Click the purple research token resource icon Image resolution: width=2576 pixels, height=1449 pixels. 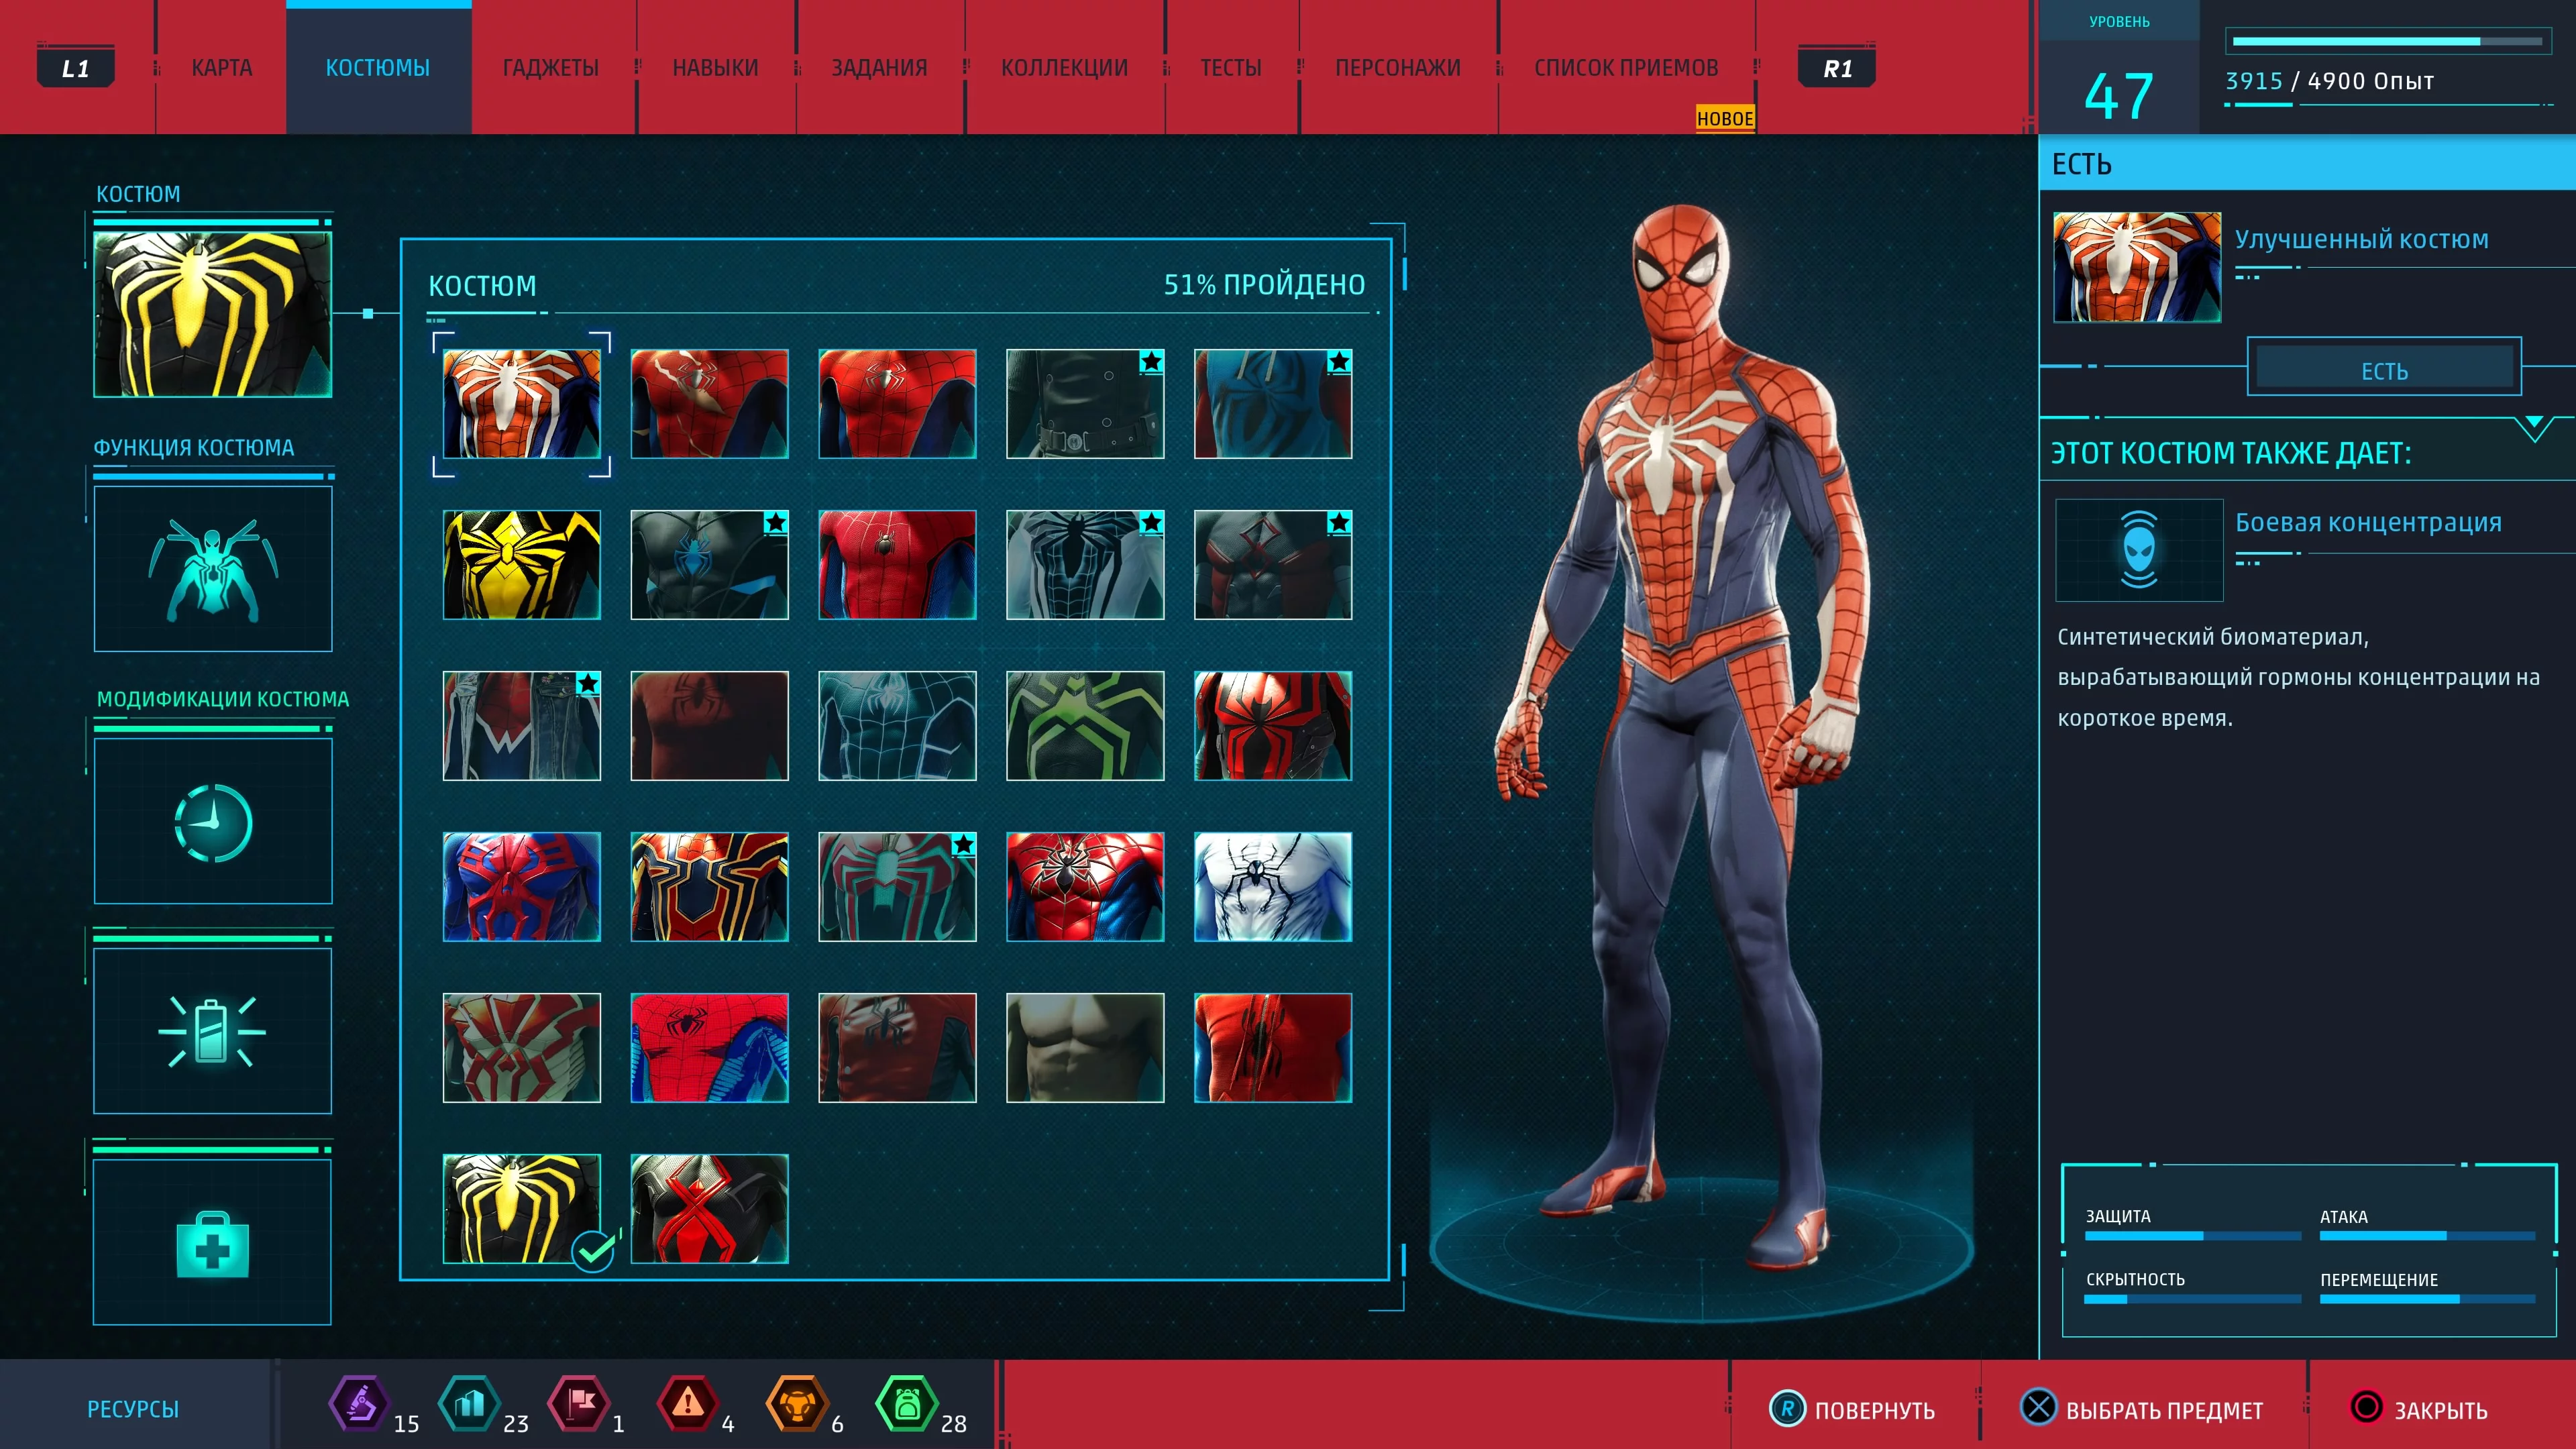click(x=359, y=1404)
